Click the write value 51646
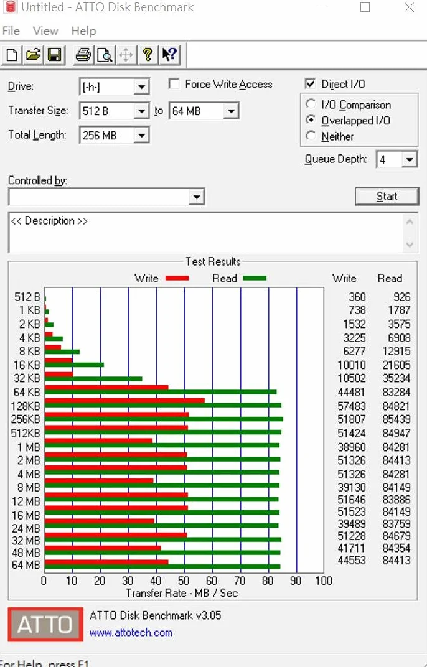Viewport: 427px width, 667px height. point(352,500)
